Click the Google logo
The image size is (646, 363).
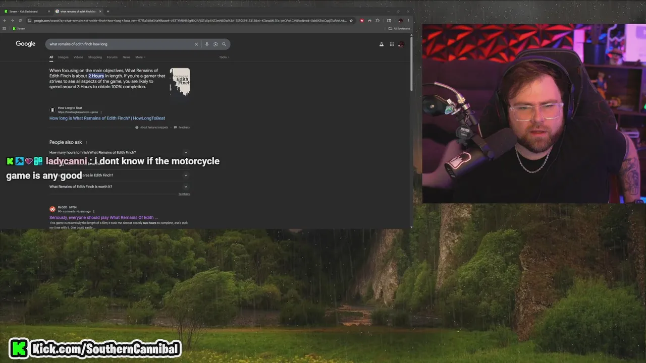[x=25, y=44]
